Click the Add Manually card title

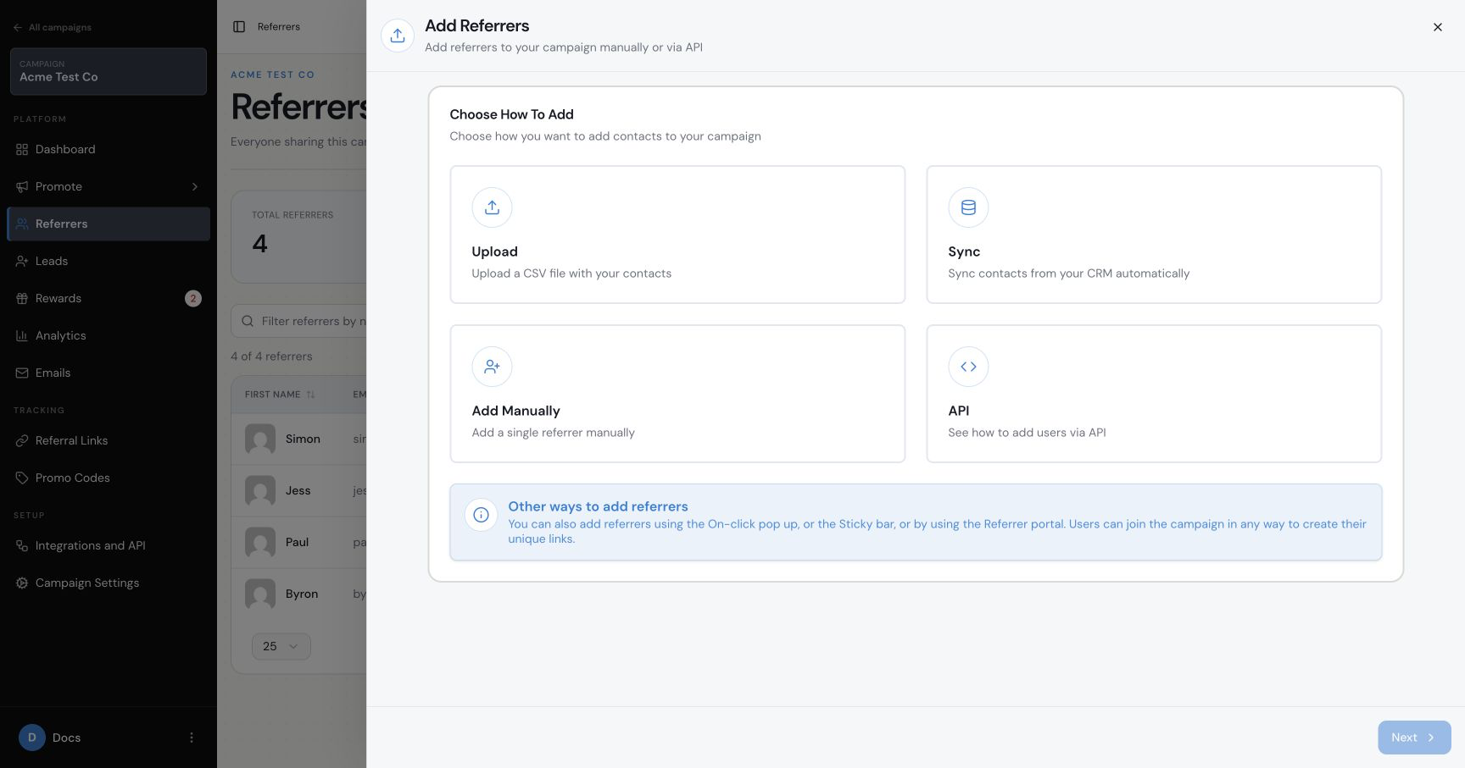coord(515,411)
